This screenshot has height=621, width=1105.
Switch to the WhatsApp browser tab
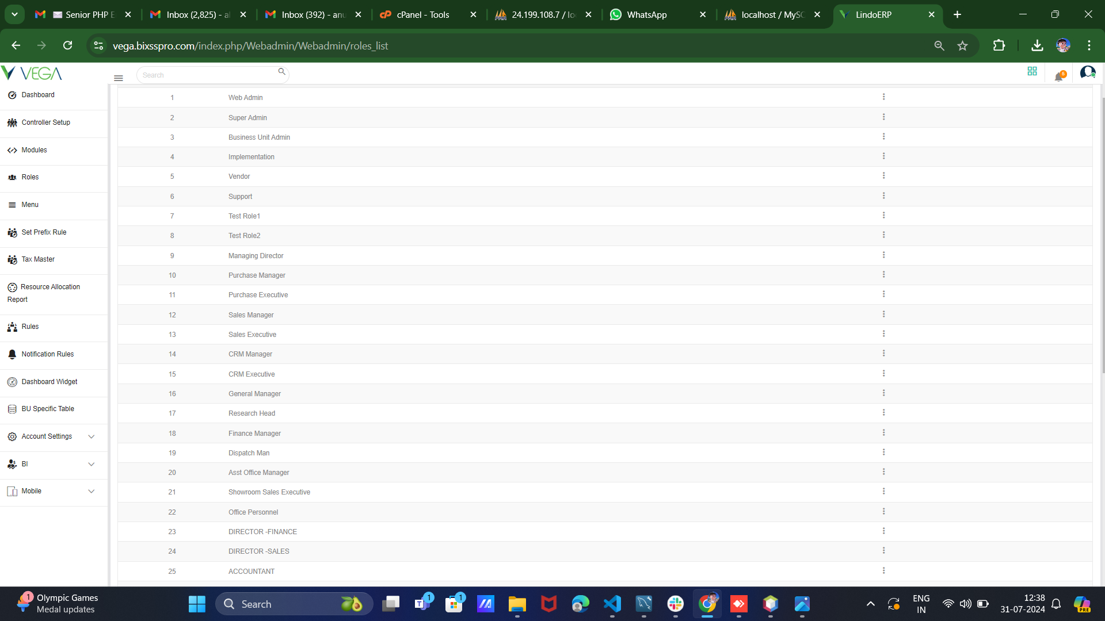coord(646,15)
